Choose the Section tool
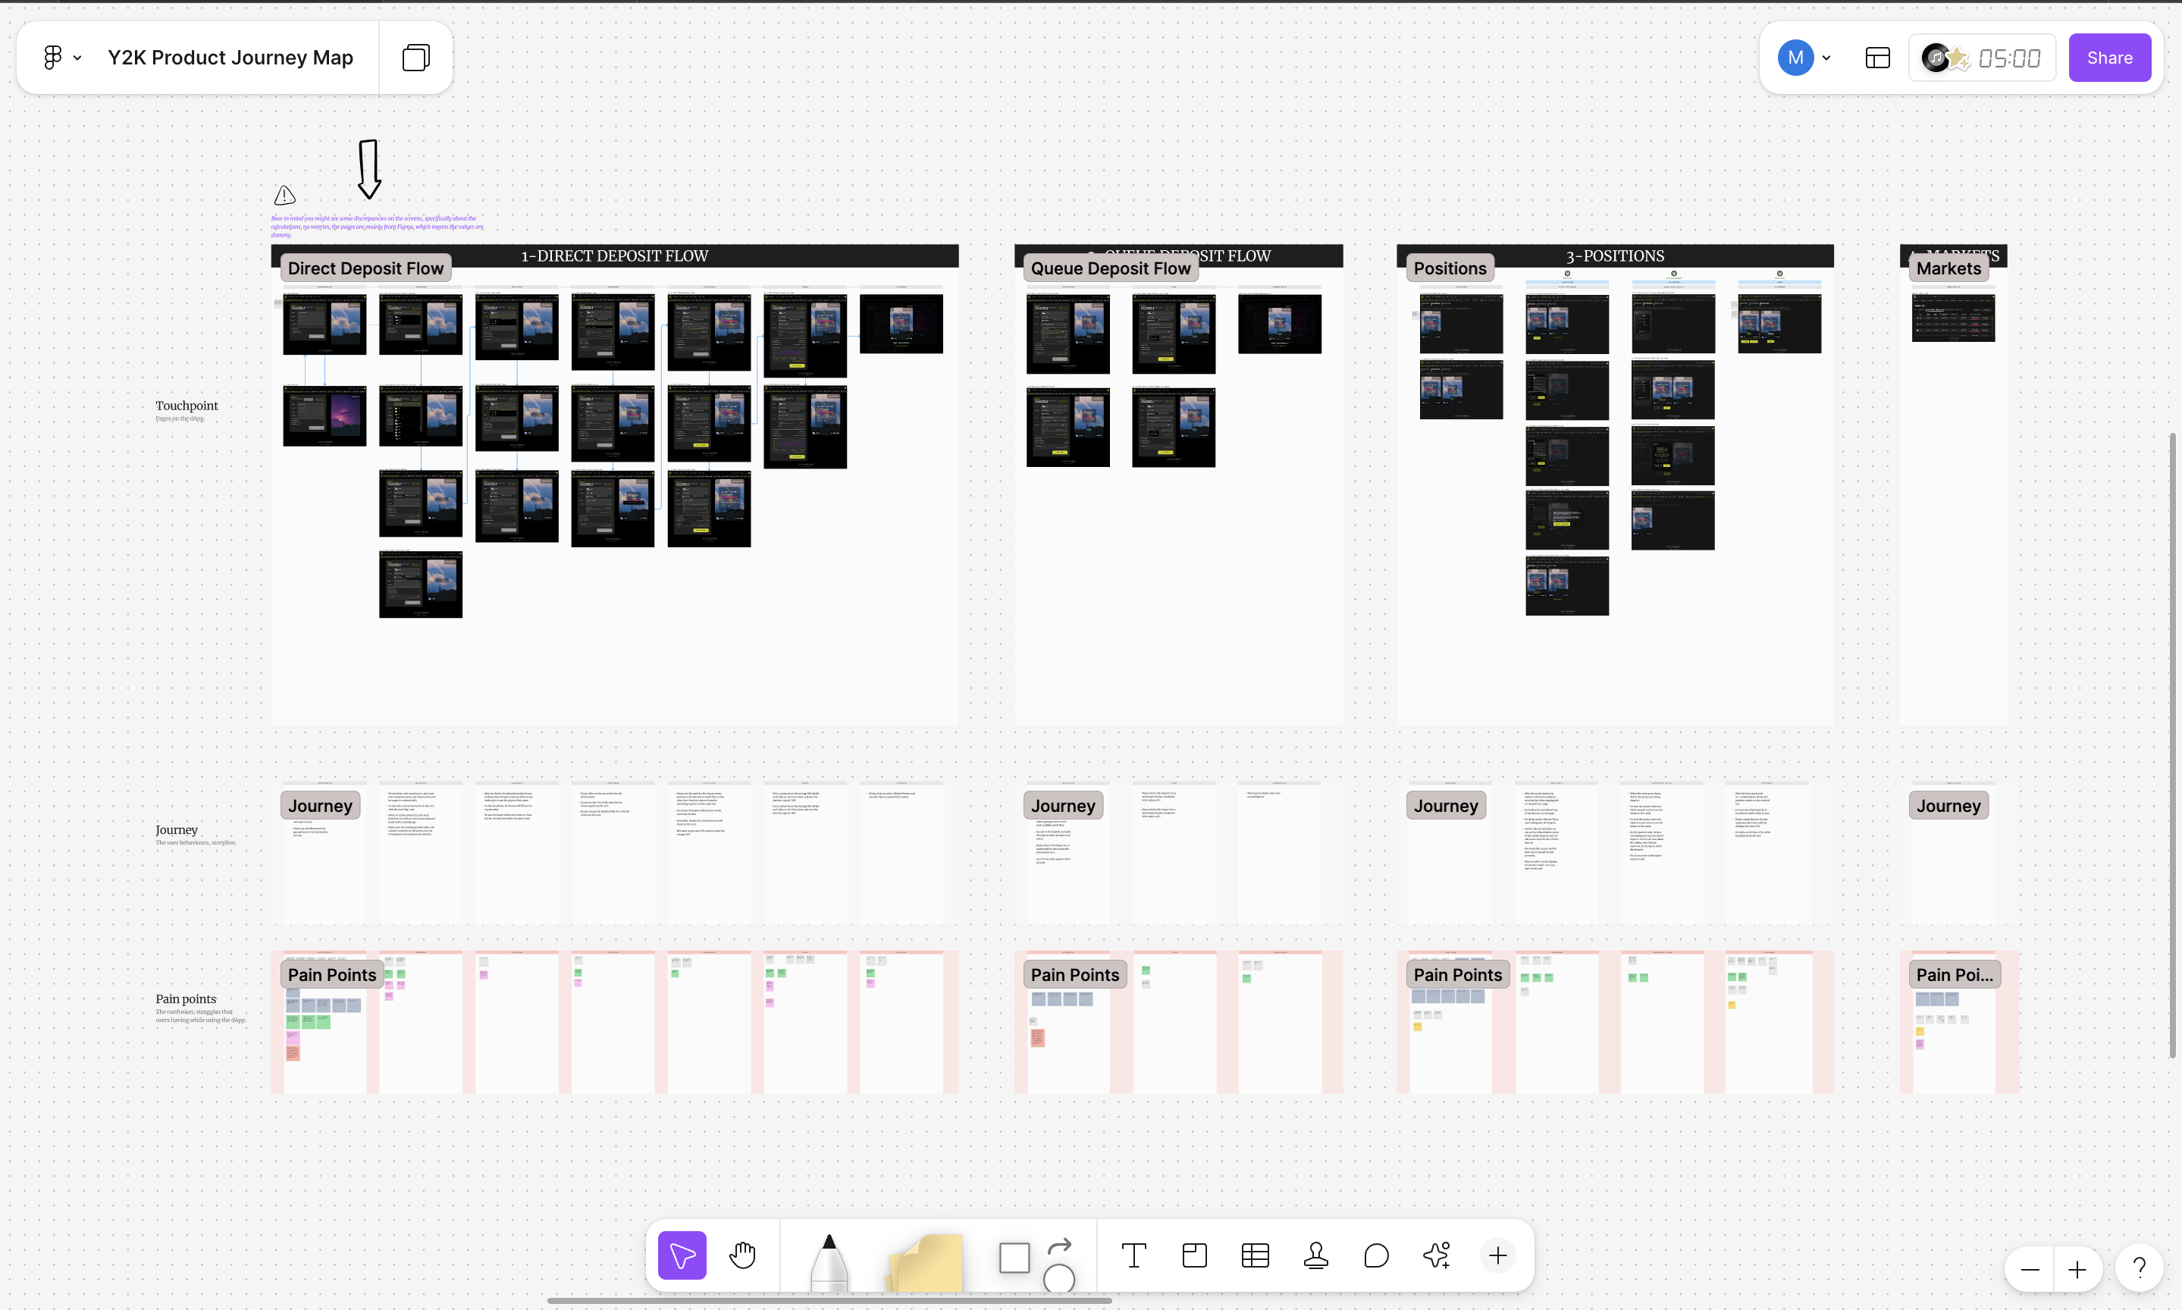 (x=1194, y=1255)
